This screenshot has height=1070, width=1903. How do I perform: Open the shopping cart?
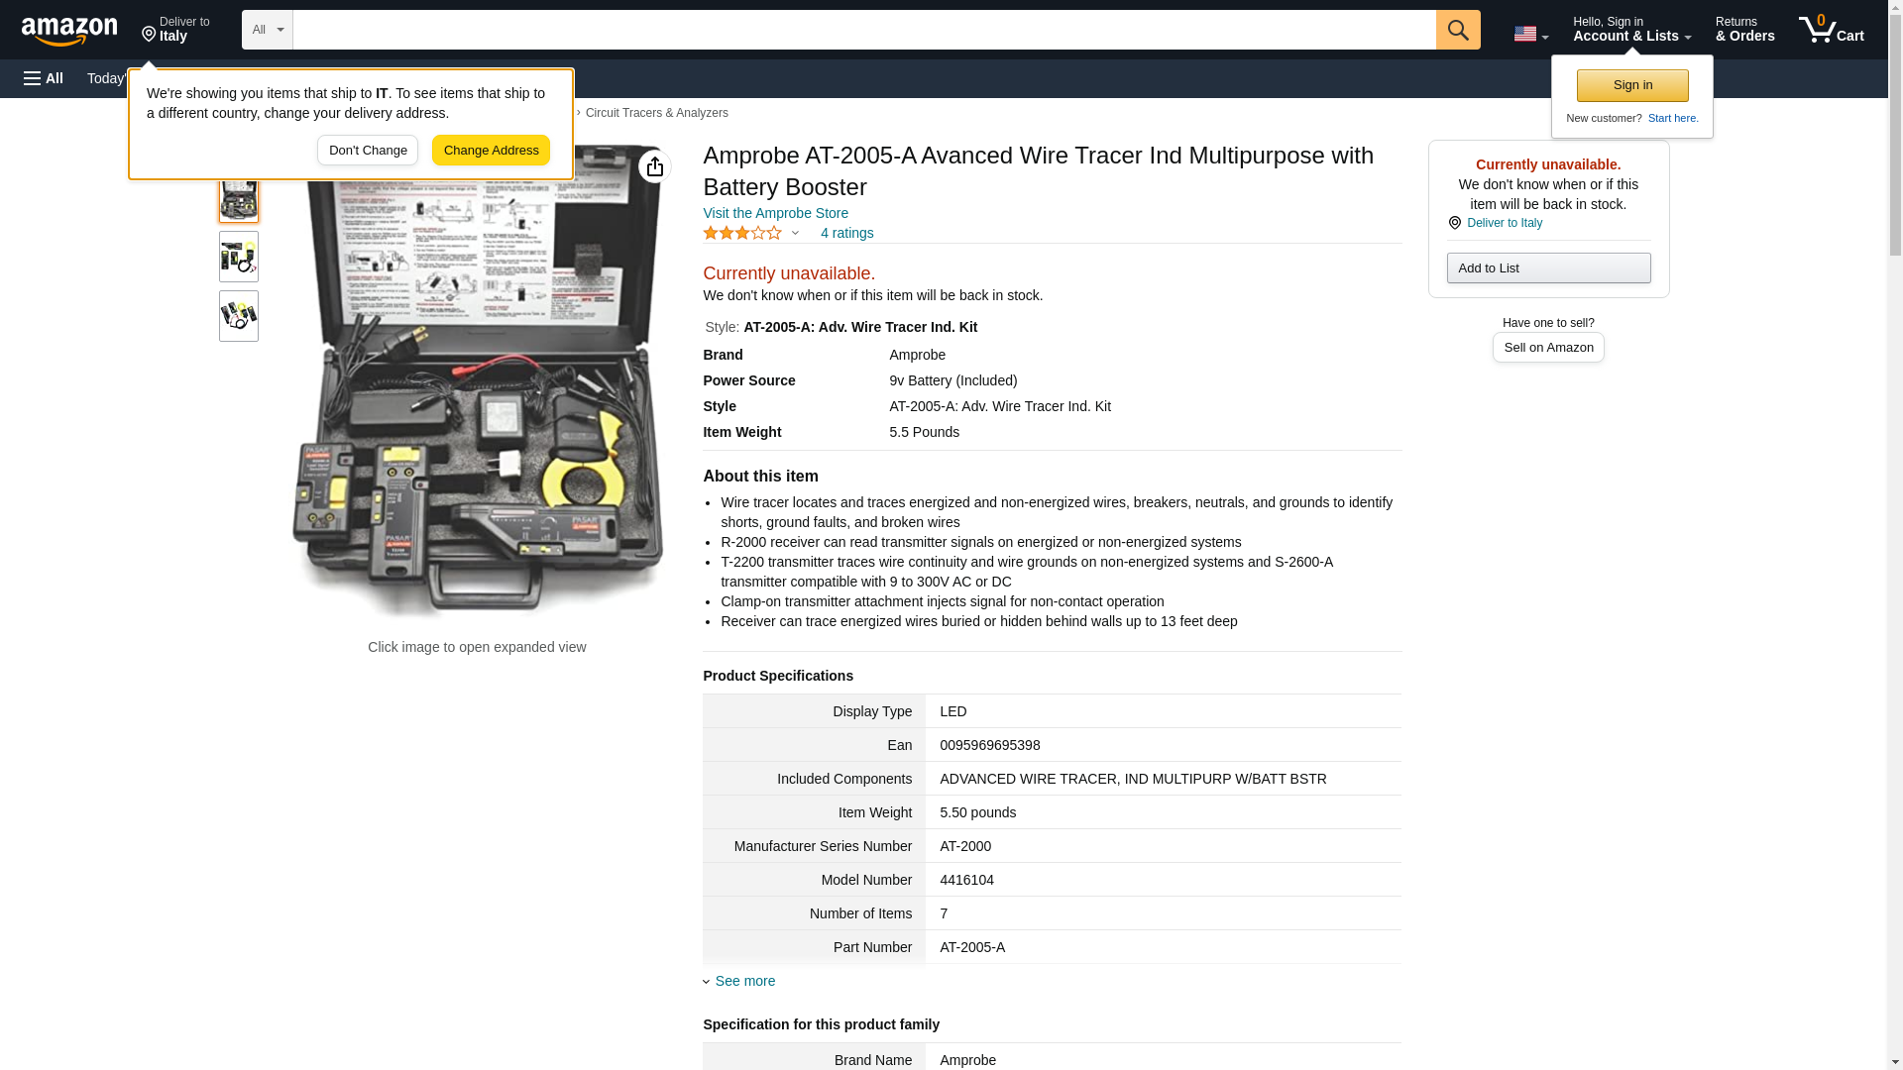[x=1831, y=30]
